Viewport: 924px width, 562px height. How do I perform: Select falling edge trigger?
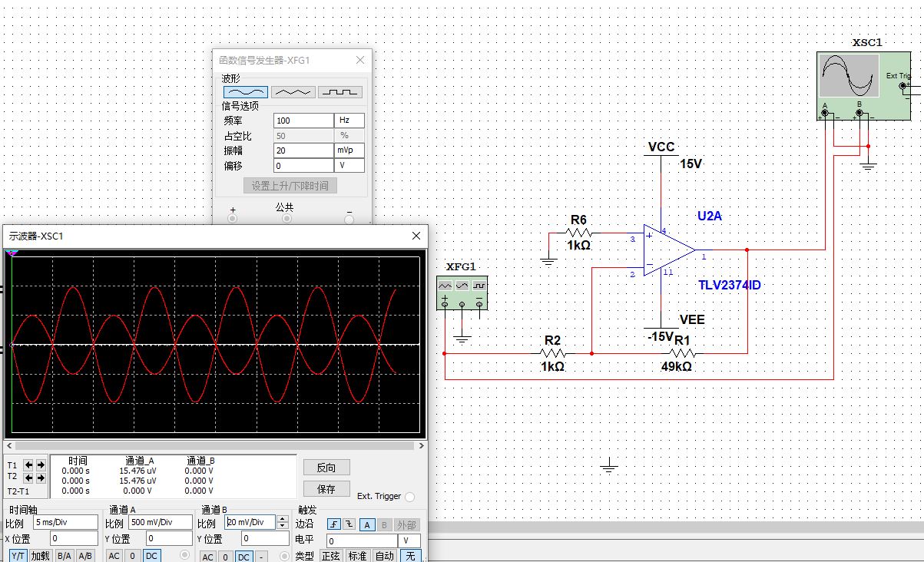(x=349, y=524)
